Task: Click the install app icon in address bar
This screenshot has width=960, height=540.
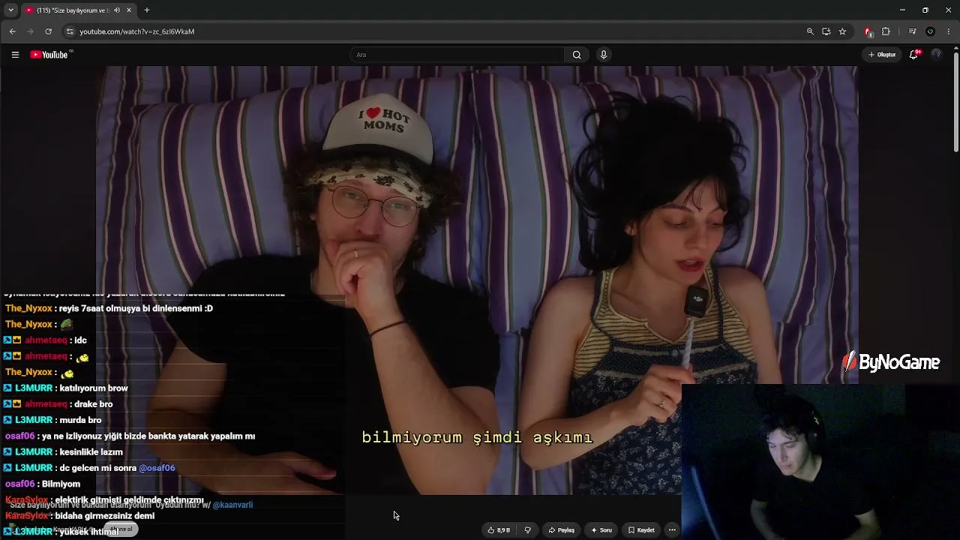Action: pyautogui.click(x=826, y=31)
